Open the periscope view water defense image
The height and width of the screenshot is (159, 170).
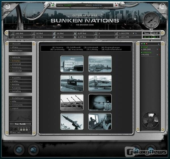100,102
